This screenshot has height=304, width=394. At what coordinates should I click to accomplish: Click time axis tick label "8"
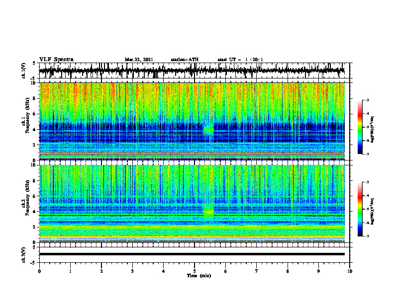[x=288, y=271]
